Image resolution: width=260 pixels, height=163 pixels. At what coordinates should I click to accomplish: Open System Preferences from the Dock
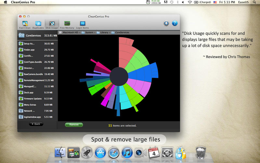tap(167, 153)
